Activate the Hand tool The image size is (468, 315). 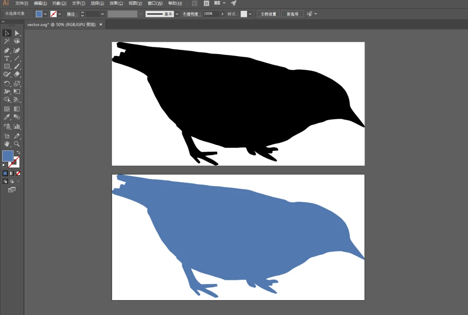tap(7, 144)
